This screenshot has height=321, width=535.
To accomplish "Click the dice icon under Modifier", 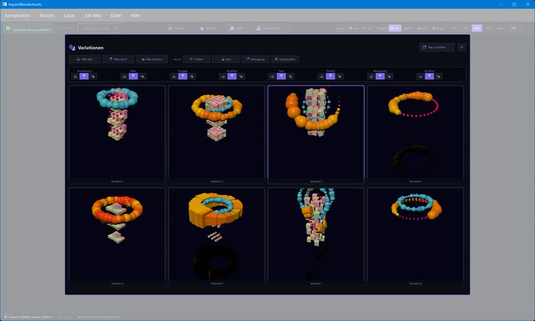I will tap(241, 76).
